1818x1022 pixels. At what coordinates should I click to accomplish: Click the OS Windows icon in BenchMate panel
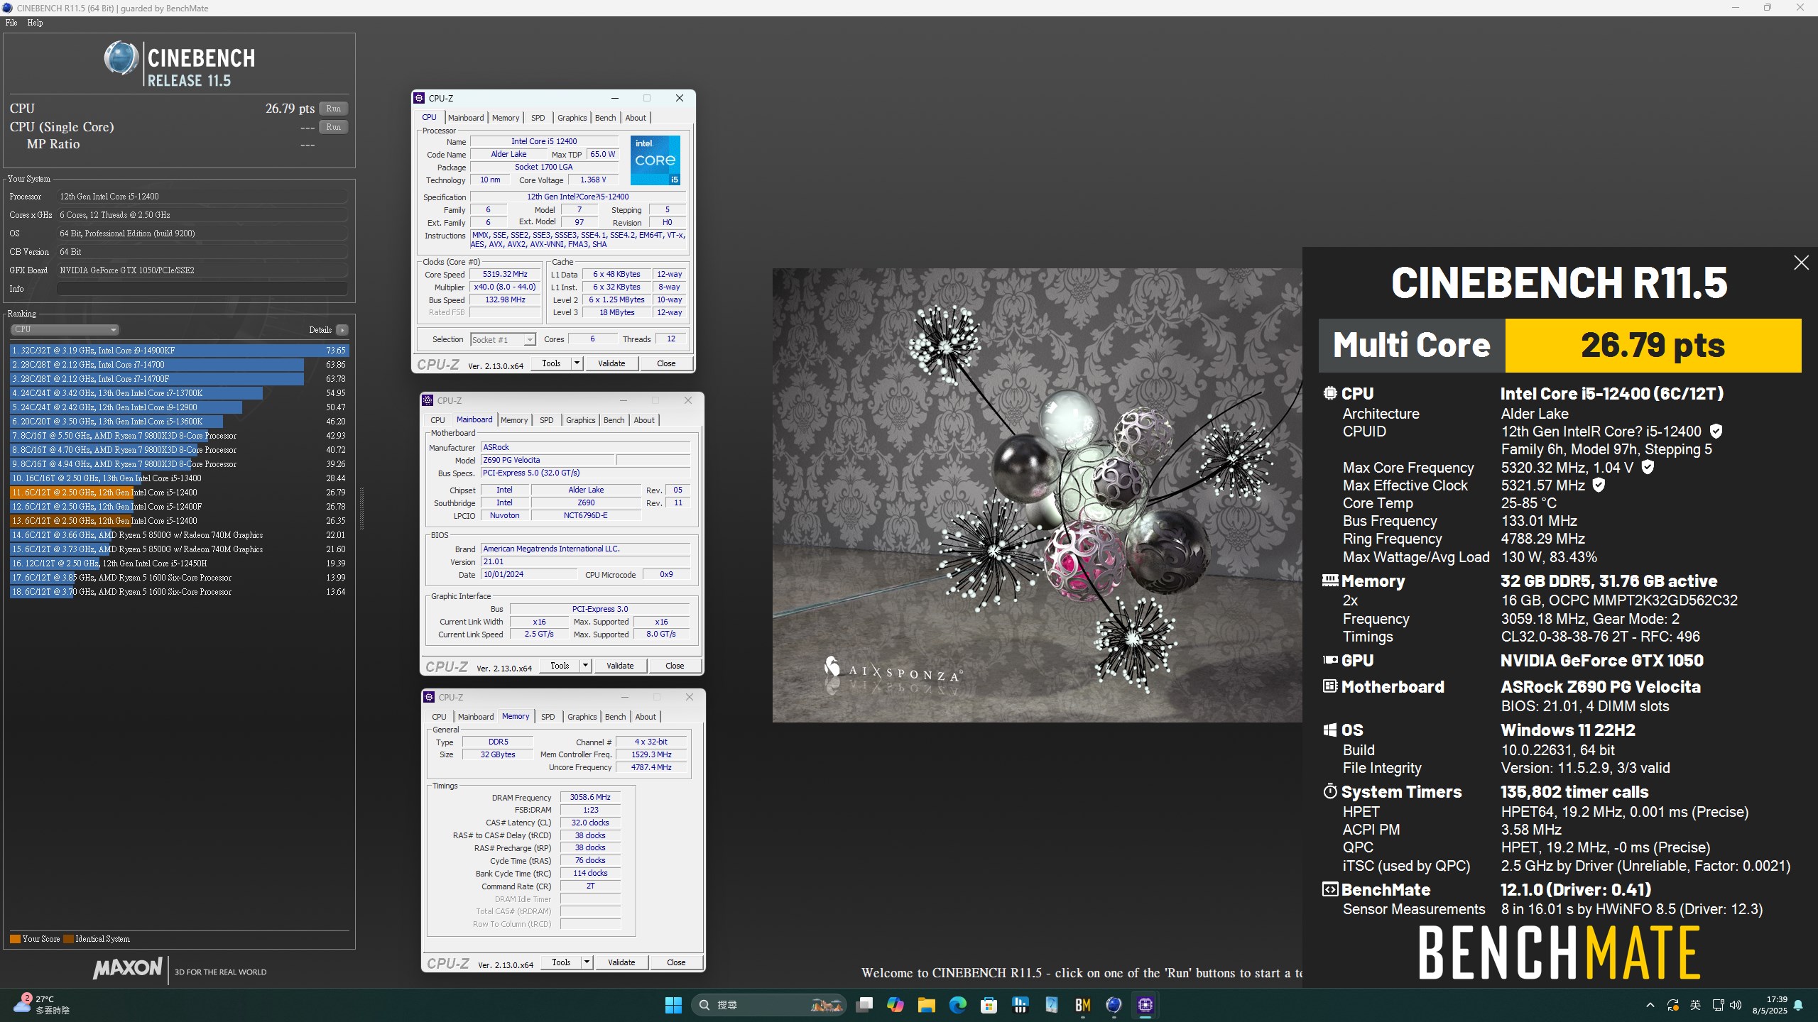pos(1330,730)
